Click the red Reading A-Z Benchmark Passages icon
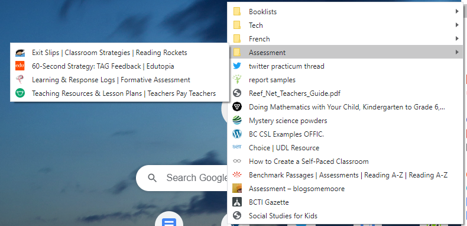Screen dimensions: 467x226 click(237, 175)
